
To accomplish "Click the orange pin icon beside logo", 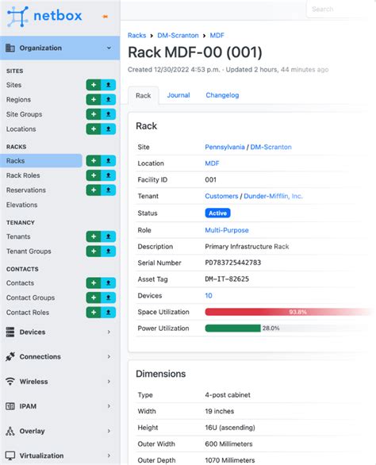I will [x=105, y=17].
